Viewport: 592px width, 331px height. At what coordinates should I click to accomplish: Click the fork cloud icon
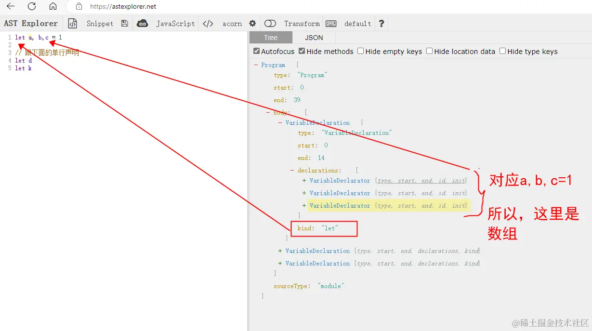point(143,23)
